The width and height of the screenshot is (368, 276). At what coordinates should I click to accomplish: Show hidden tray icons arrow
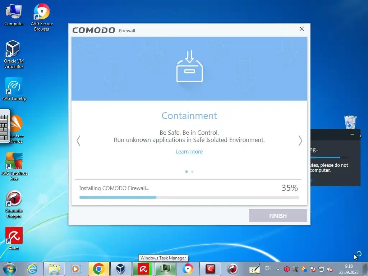point(278,269)
